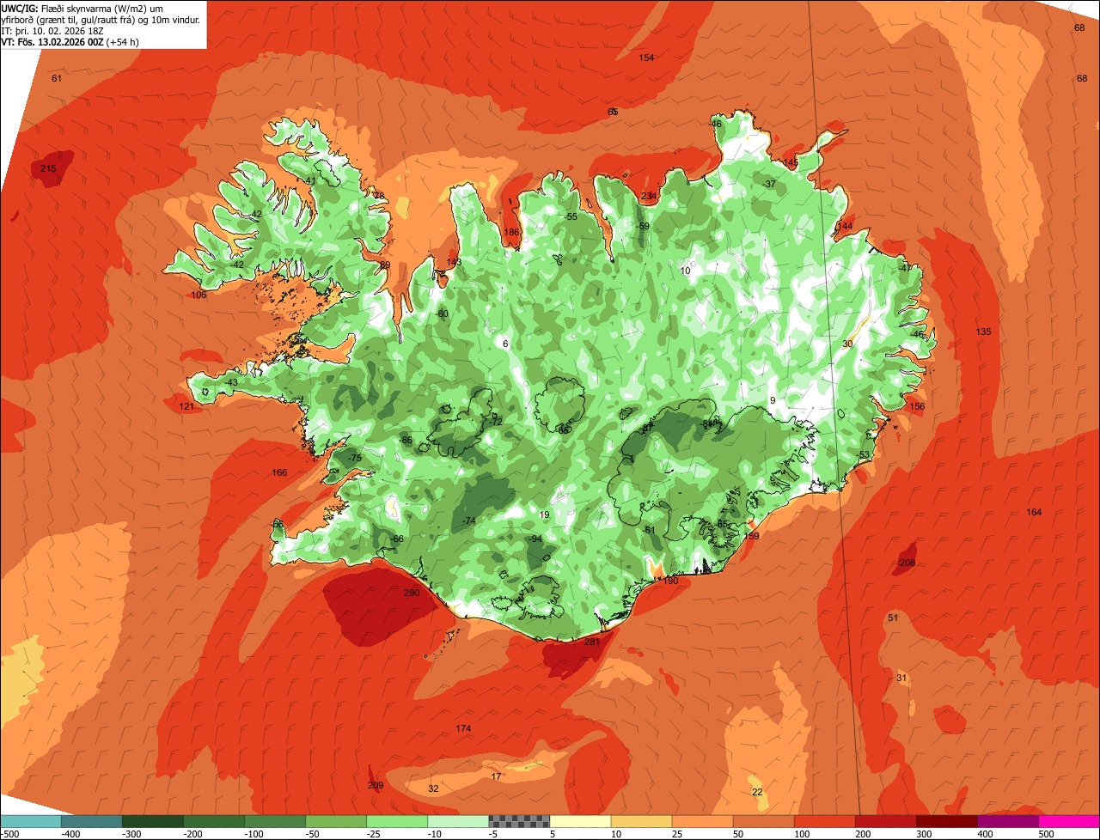
Task: Click the '-500' legend label
Action: point(9,834)
